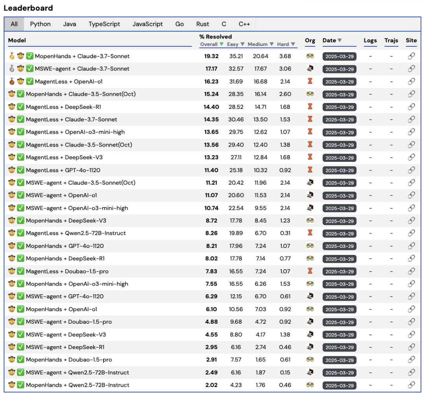The image size is (425, 398).
Task: Toggle verified status badge on MSWE-agent + GPT-4o-1120
Action: [21, 297]
